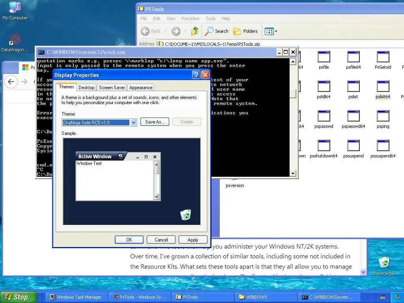The image size is (404, 303).
Task: Select the pspasswd64 file icon
Action: (x=353, y=119)
